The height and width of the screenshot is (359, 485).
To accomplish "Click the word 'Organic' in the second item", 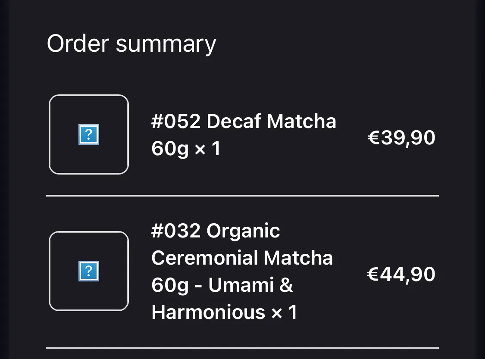I will [x=243, y=231].
